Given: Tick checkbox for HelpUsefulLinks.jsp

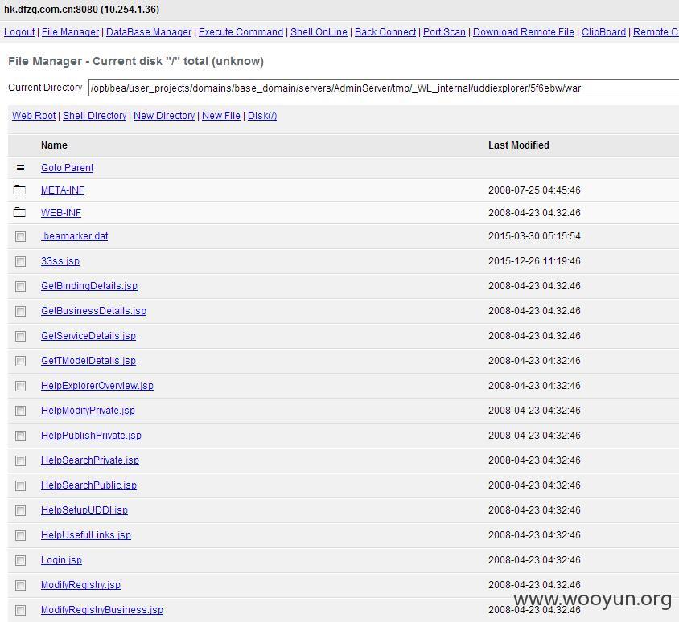Looking at the screenshot, I should pos(20,535).
